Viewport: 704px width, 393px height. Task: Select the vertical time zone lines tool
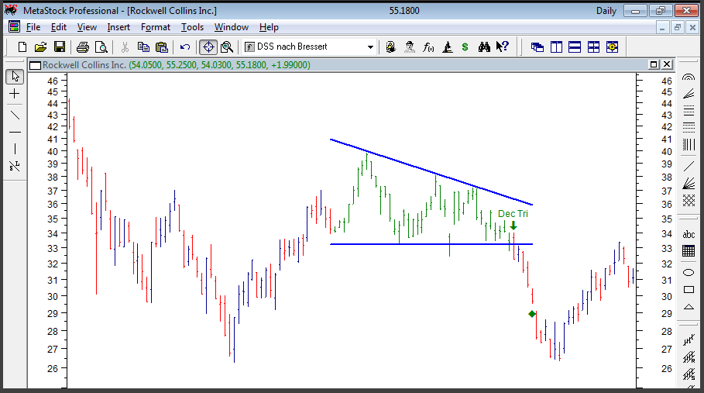[689, 145]
